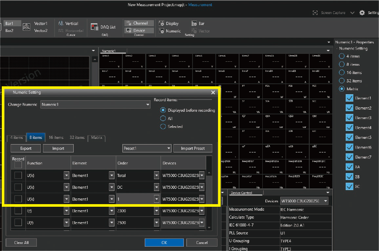
Task: Click the Vertical cursor icon
Action: pyautogui.click(x=61, y=23)
